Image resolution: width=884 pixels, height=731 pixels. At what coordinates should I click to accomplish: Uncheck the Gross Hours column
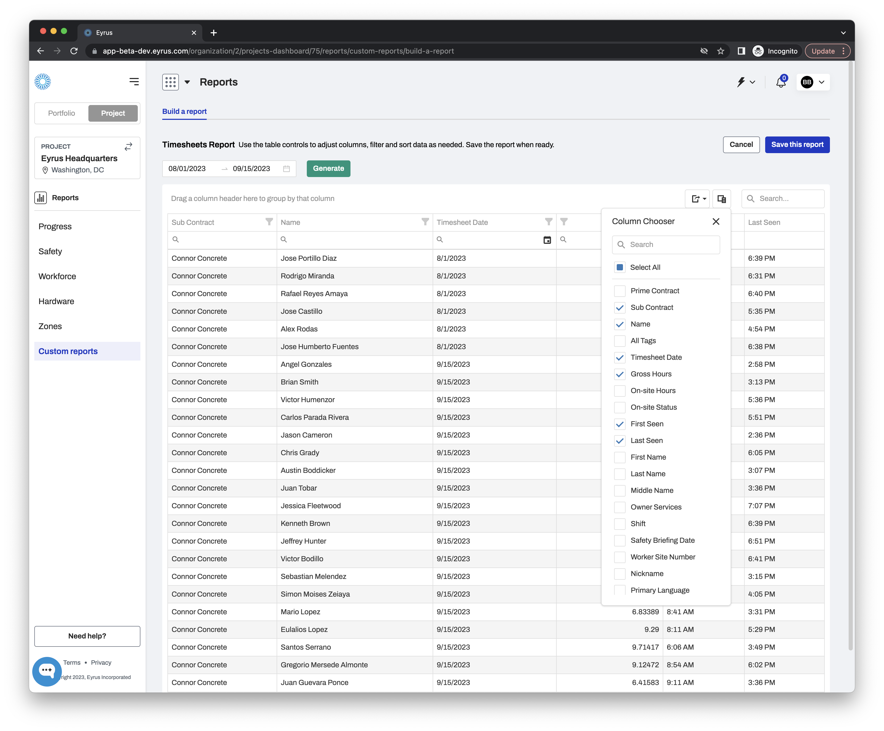620,374
